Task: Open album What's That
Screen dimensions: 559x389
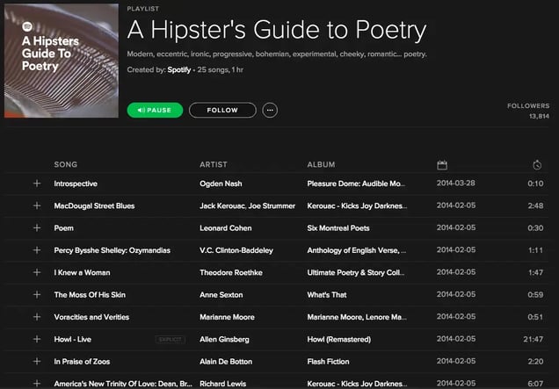Action: pyautogui.click(x=327, y=295)
